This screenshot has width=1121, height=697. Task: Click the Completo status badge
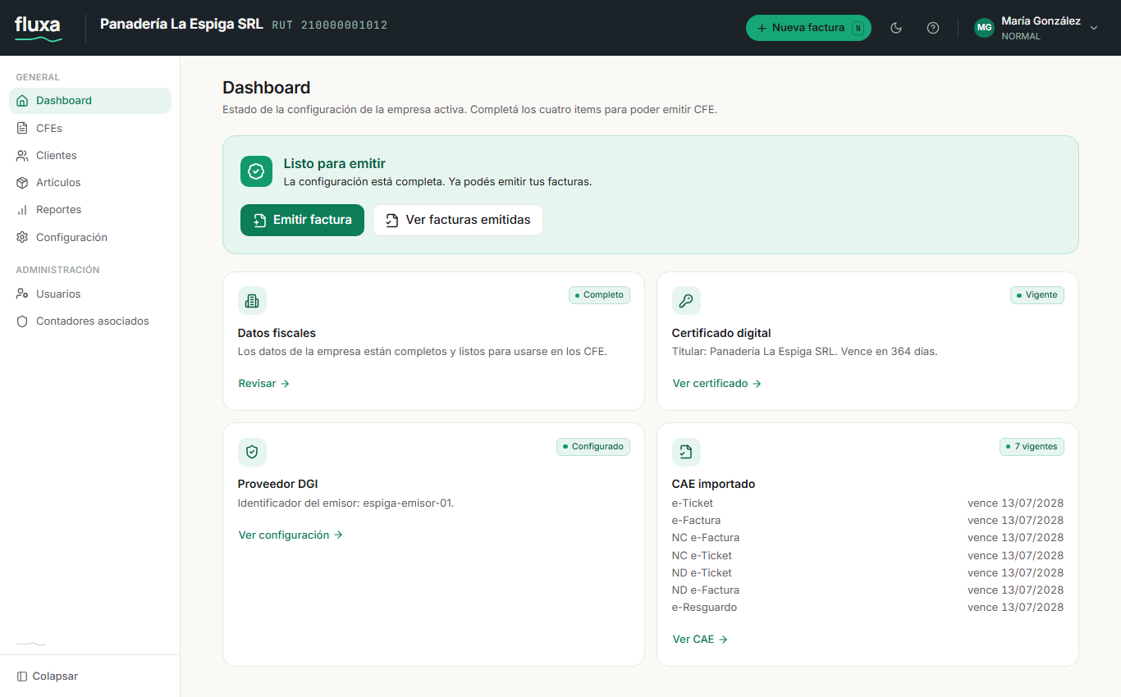click(599, 295)
